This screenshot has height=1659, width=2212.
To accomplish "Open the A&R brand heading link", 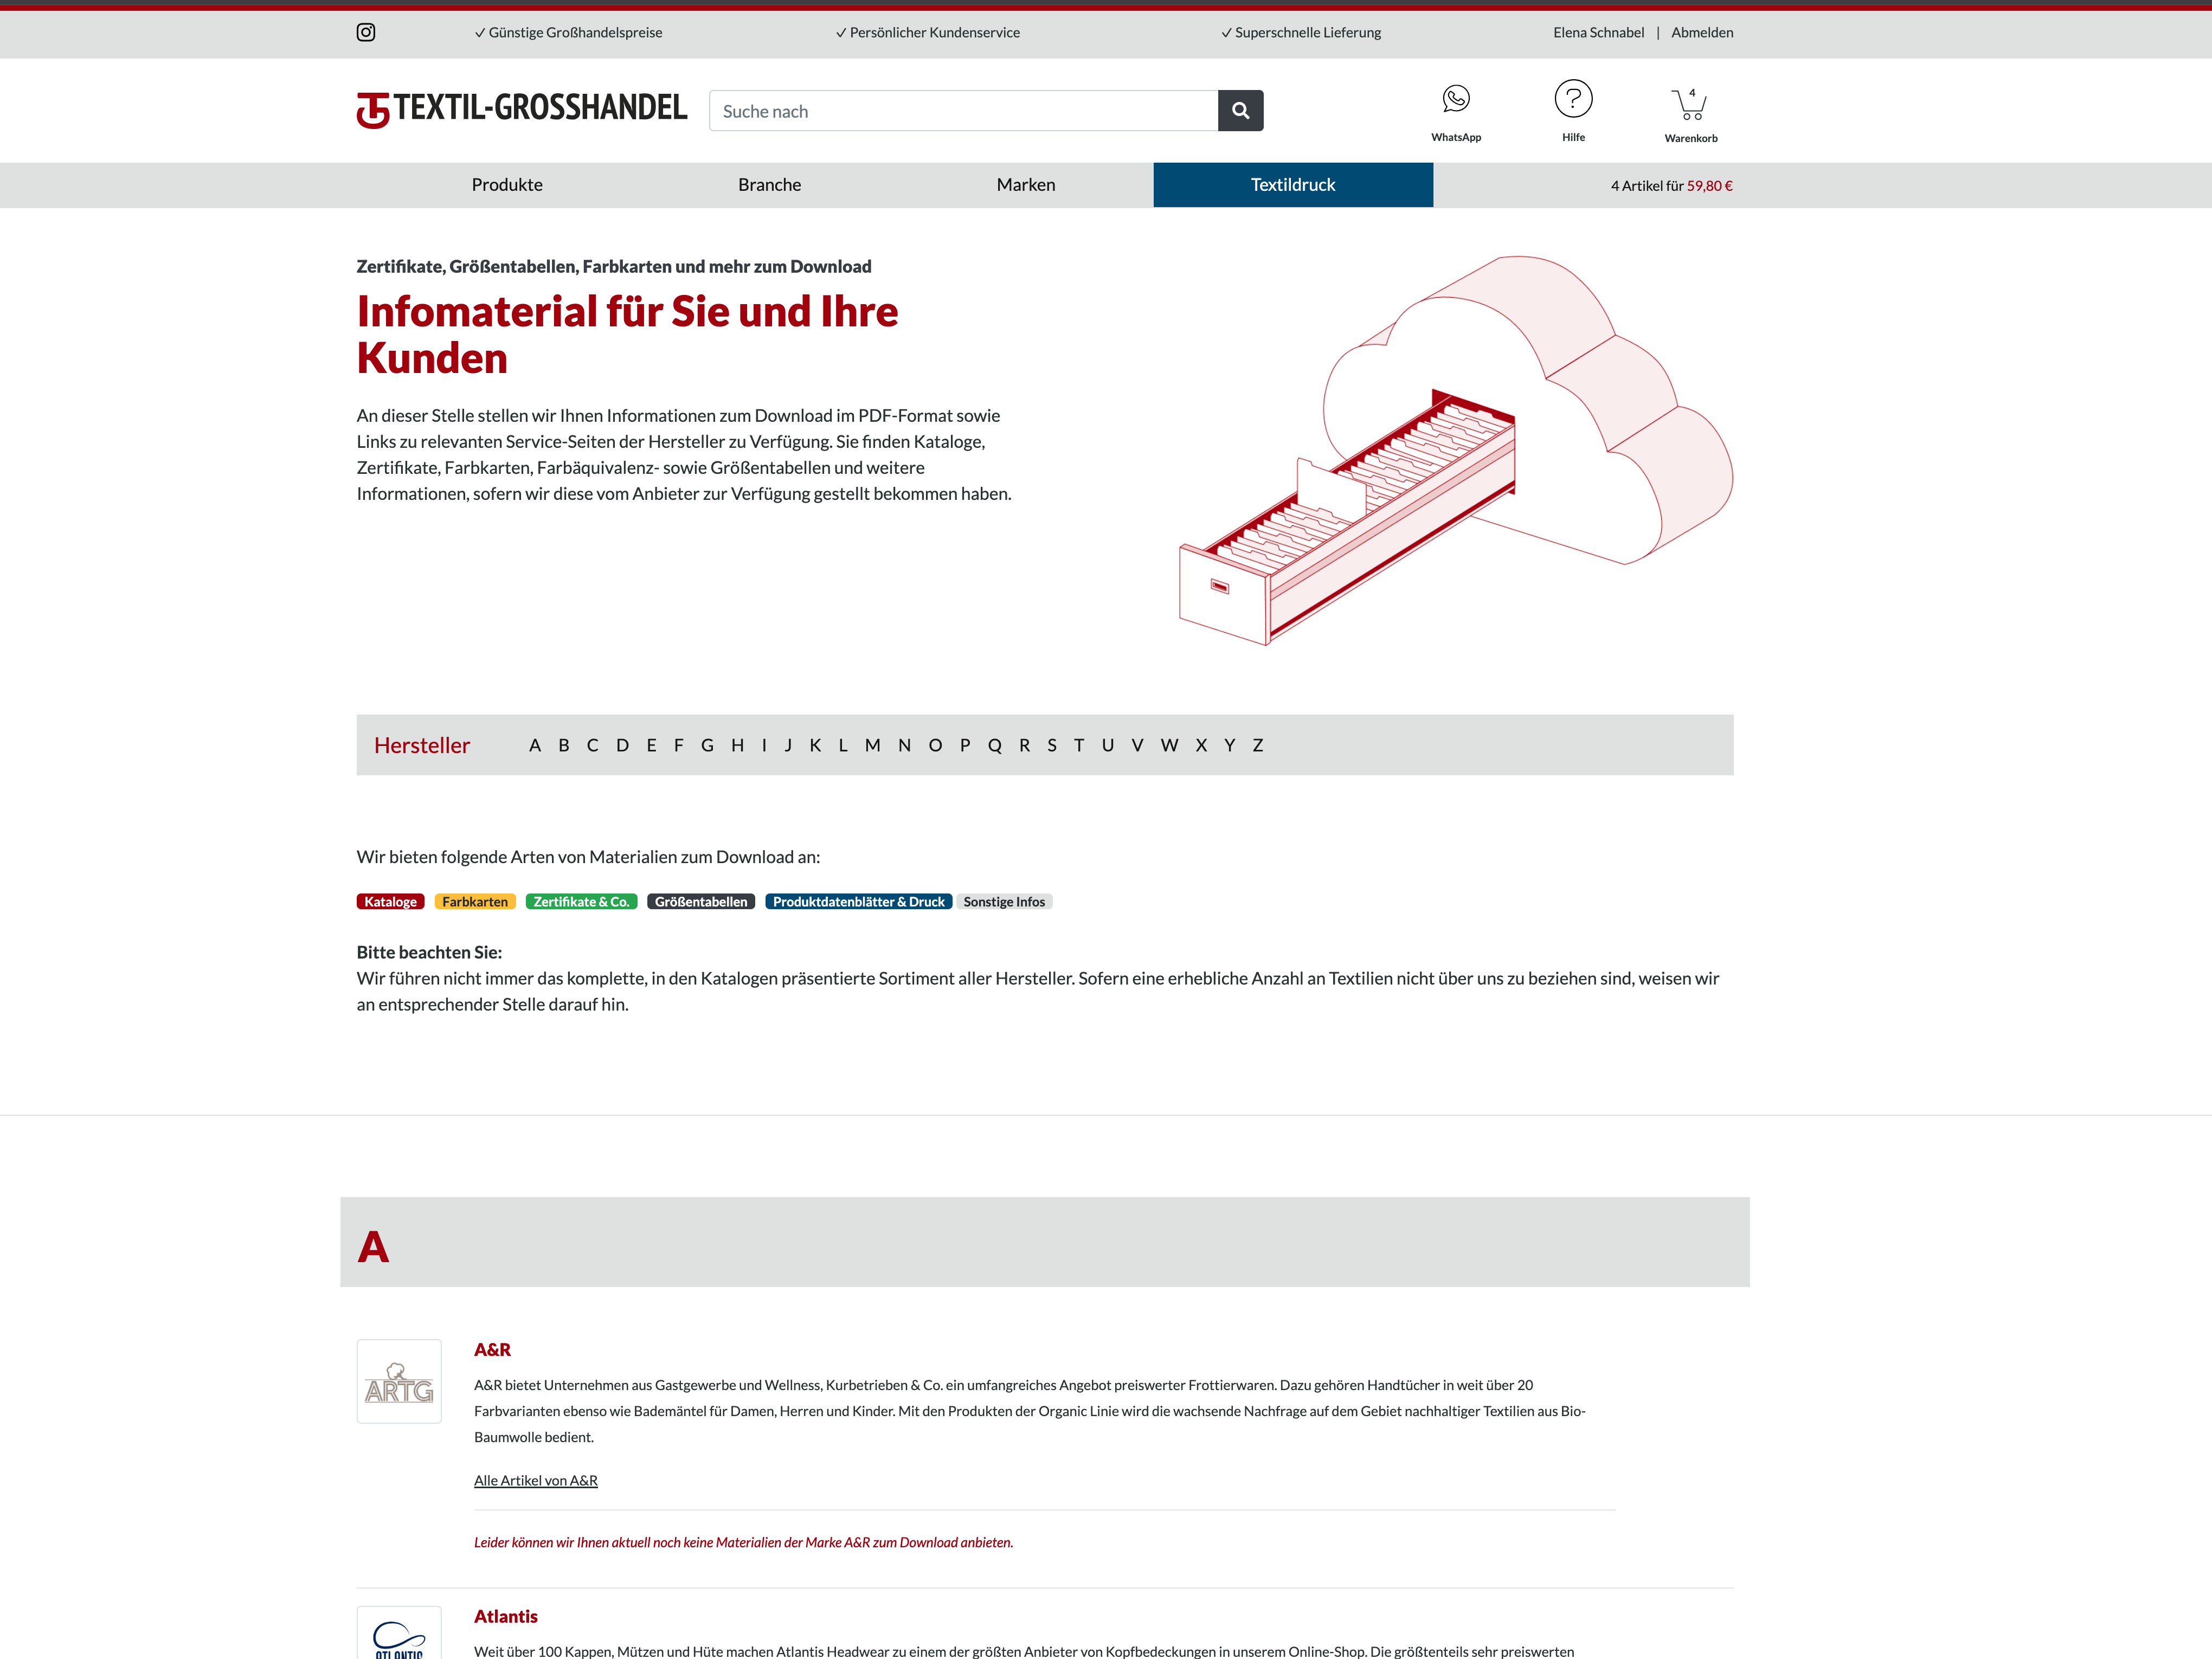I will tap(492, 1350).
